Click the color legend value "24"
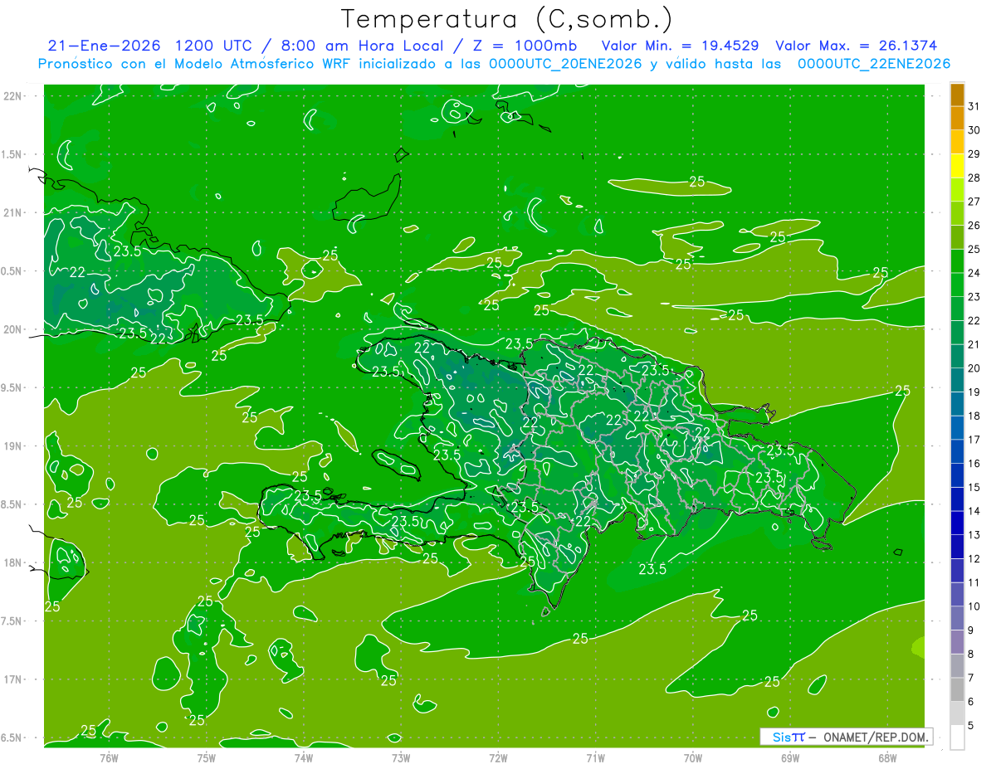Screen dimensions: 996x769 click(x=974, y=273)
